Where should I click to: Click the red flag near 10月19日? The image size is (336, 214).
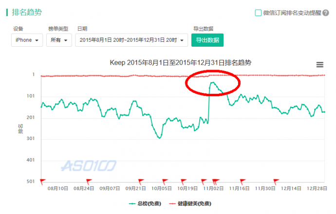pyautogui.click(x=184, y=182)
